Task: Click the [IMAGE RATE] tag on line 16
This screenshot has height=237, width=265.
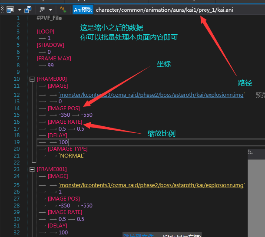Action: (65, 122)
